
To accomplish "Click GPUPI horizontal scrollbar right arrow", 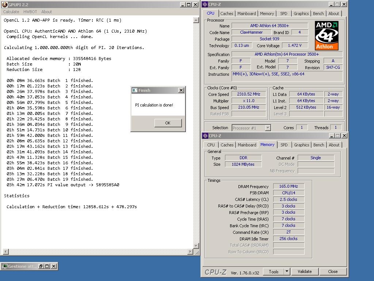I will point(190,252).
